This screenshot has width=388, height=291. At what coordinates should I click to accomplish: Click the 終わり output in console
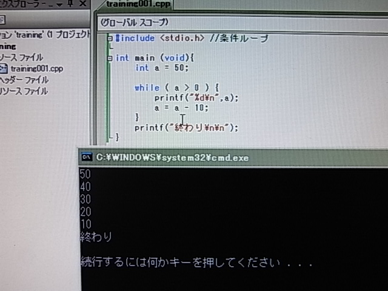click(96, 237)
